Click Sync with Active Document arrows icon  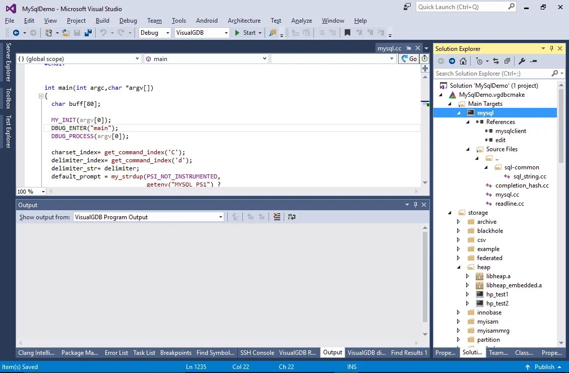click(496, 61)
